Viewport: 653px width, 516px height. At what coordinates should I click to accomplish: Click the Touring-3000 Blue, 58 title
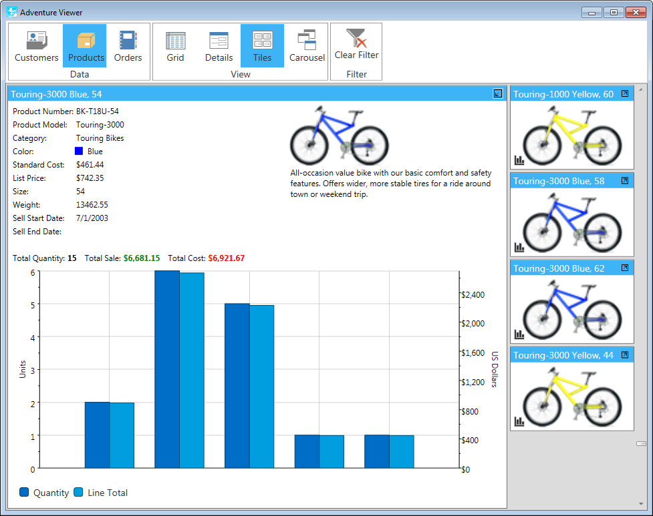(x=559, y=182)
